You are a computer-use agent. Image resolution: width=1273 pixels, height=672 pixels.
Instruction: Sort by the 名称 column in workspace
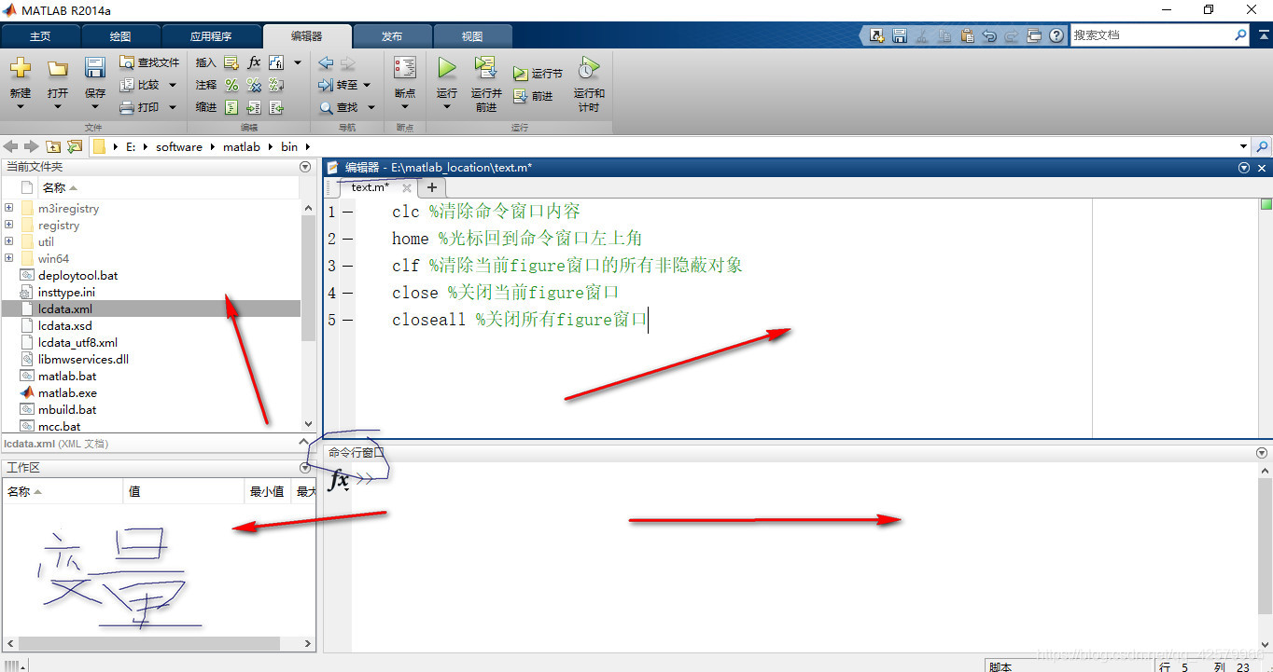click(62, 491)
